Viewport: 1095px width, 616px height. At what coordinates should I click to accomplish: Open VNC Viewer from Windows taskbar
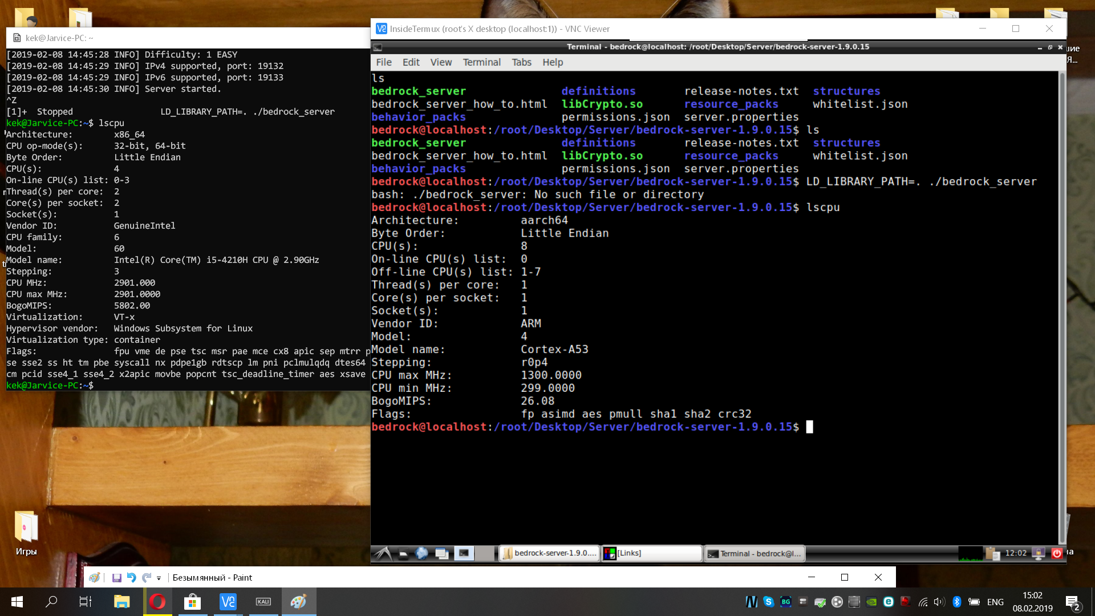(x=228, y=602)
